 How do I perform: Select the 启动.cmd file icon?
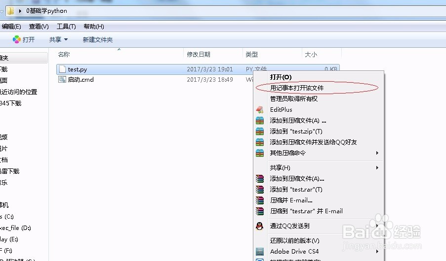[x=62, y=79]
